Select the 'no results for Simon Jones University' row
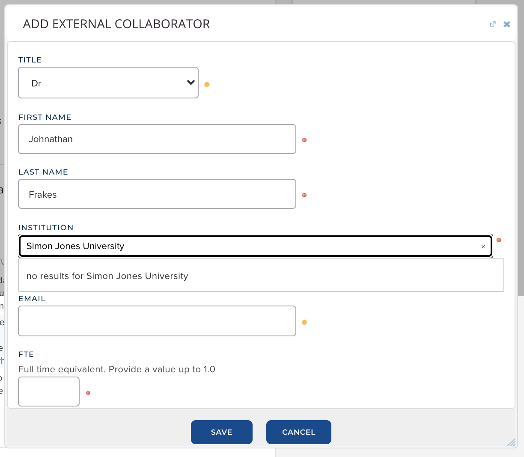The image size is (524, 457). [261, 276]
